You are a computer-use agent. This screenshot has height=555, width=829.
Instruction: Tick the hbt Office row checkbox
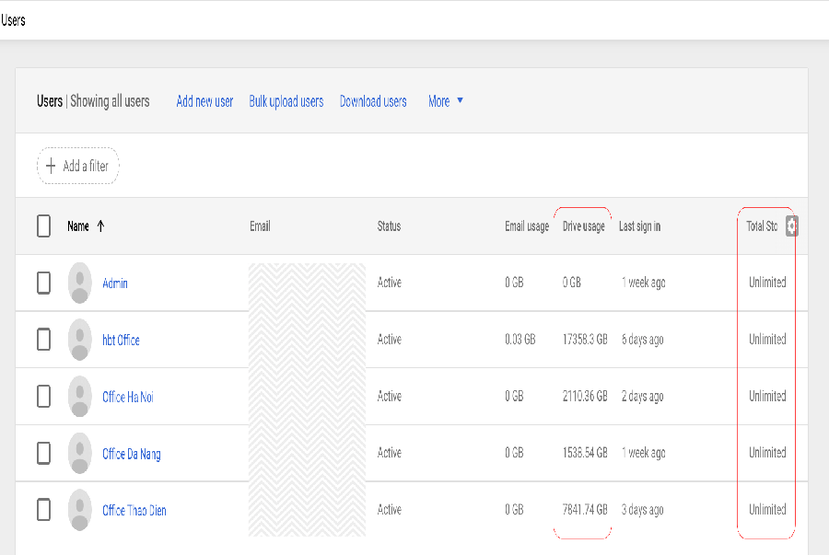[43, 340]
